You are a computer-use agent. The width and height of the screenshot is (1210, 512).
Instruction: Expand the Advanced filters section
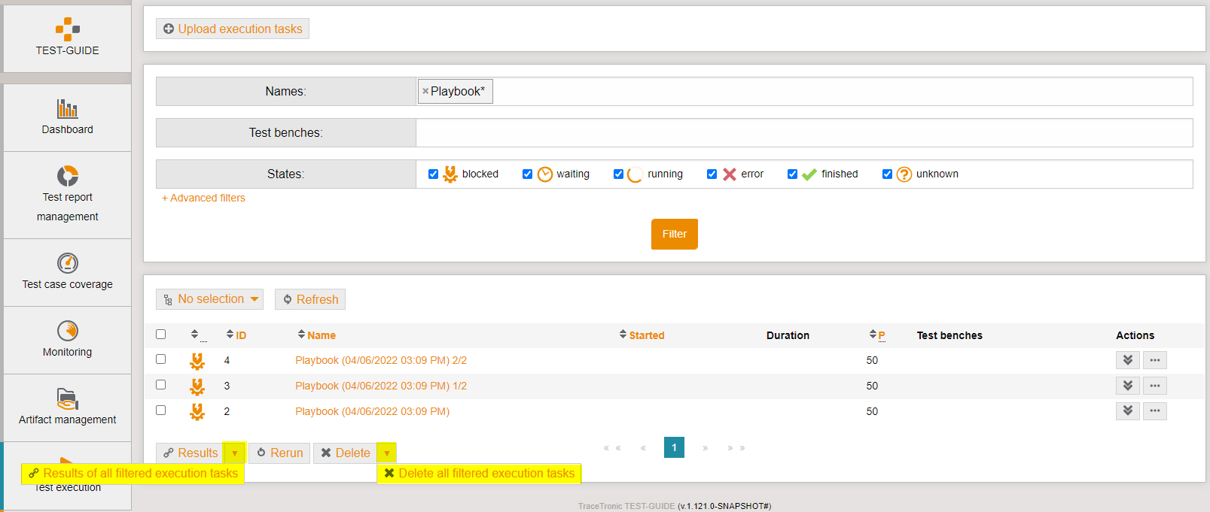point(203,198)
